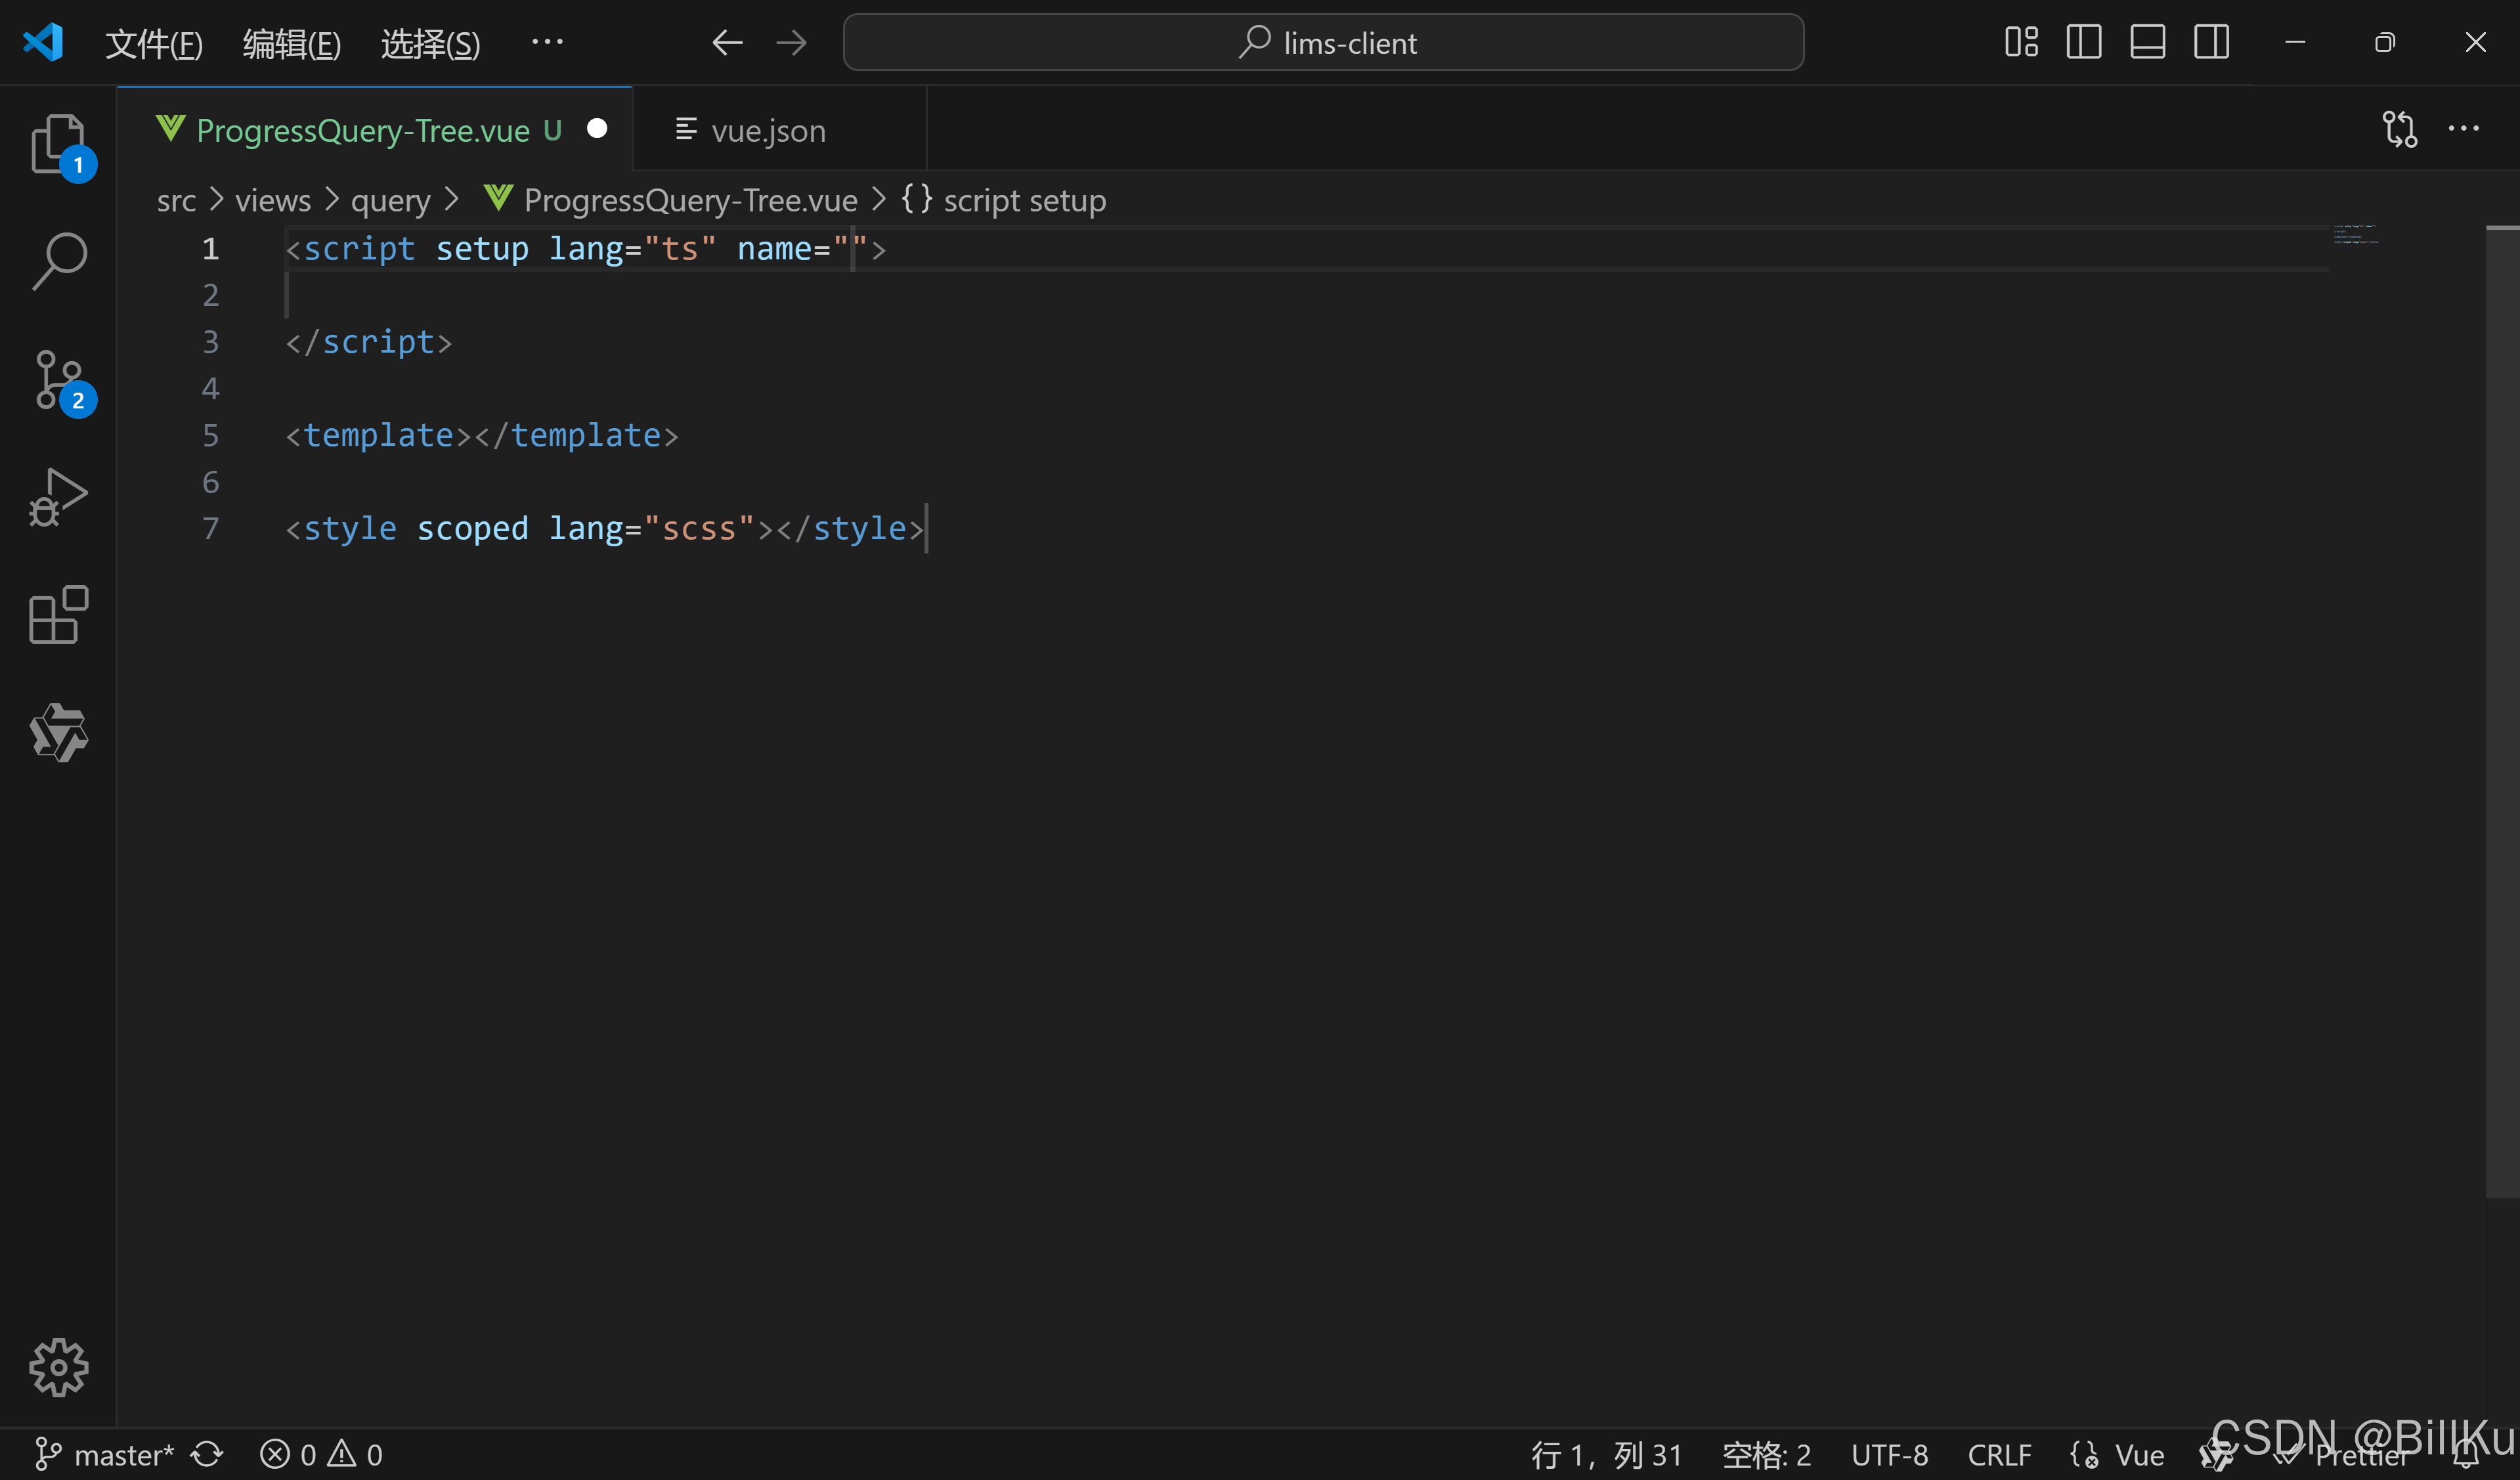Open Run and Debug view
Image resolution: width=2520 pixels, height=1480 pixels.
[58, 496]
